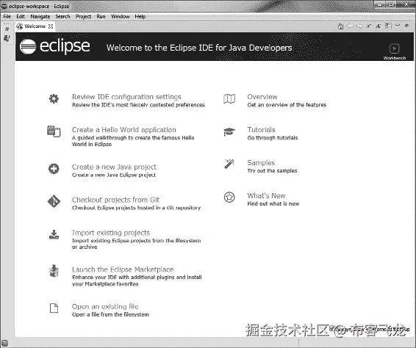Open Review IDE configuration settings link

pyautogui.click(x=126, y=97)
